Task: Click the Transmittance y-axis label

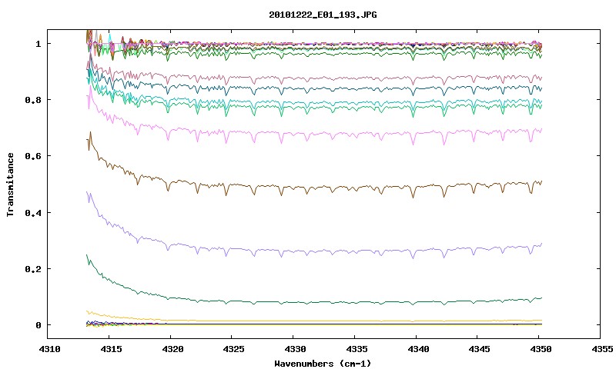Action: click(10, 184)
